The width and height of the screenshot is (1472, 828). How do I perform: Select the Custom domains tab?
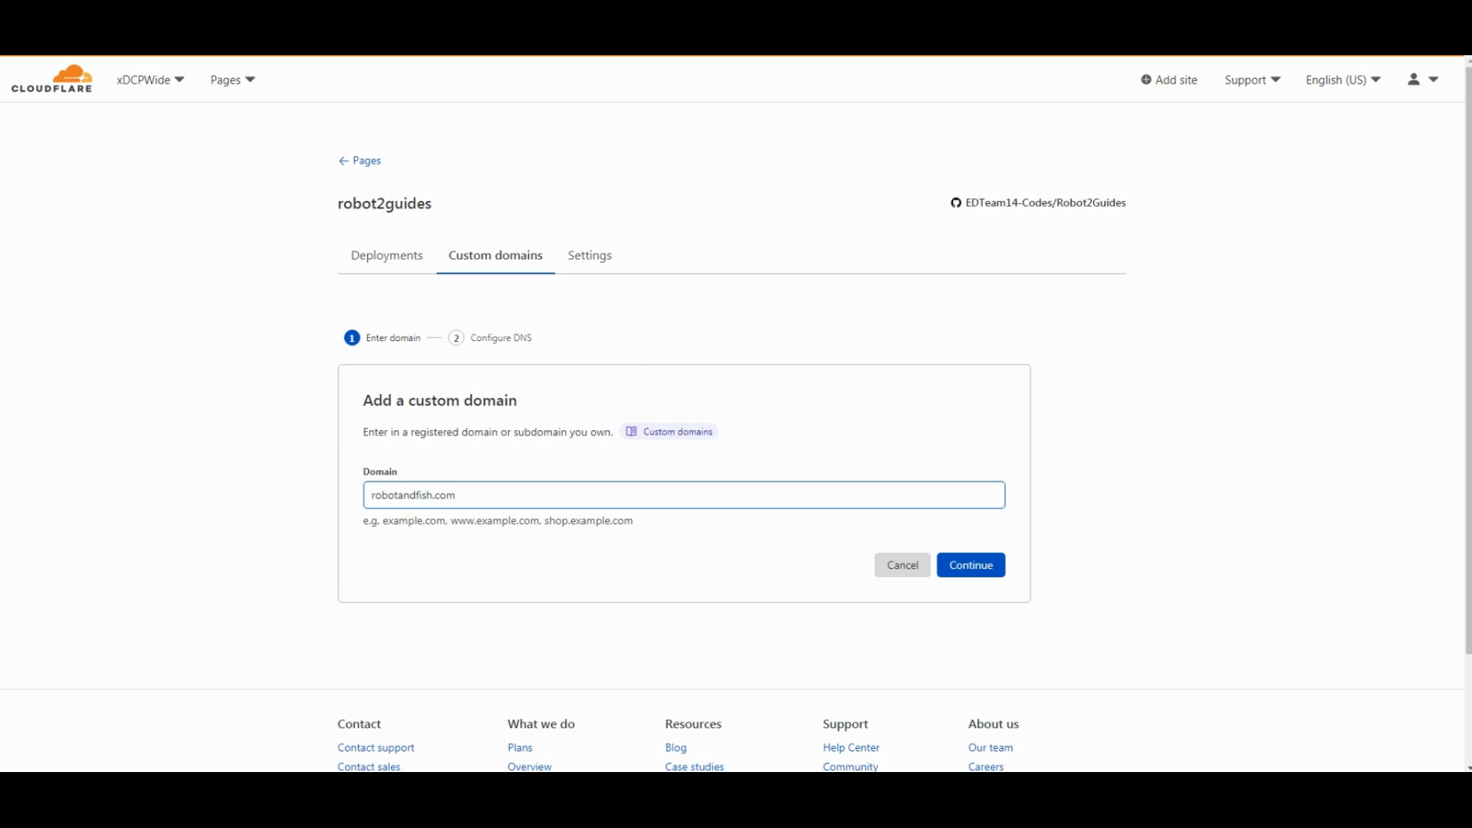[x=495, y=255]
